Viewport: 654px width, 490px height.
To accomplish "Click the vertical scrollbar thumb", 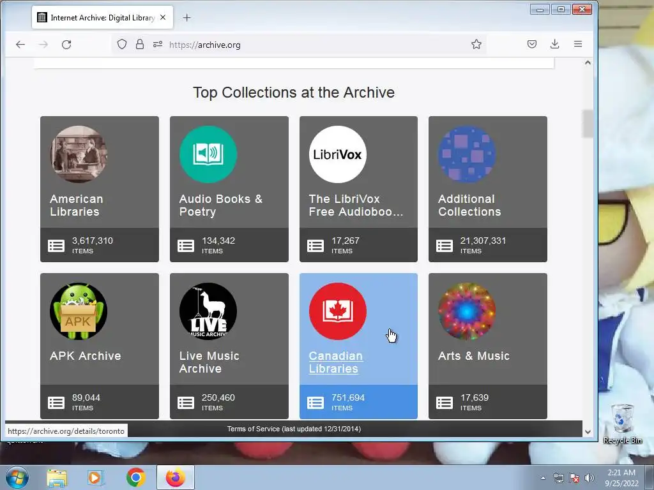I will tap(588, 124).
